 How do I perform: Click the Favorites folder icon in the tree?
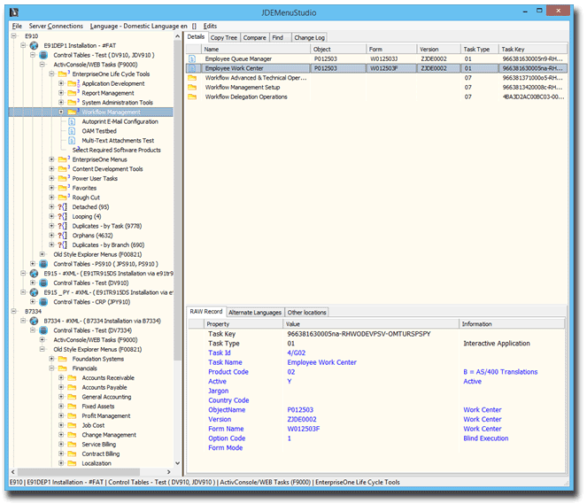(x=63, y=188)
